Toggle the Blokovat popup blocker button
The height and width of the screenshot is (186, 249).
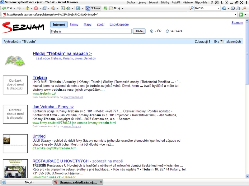click(94, 8)
